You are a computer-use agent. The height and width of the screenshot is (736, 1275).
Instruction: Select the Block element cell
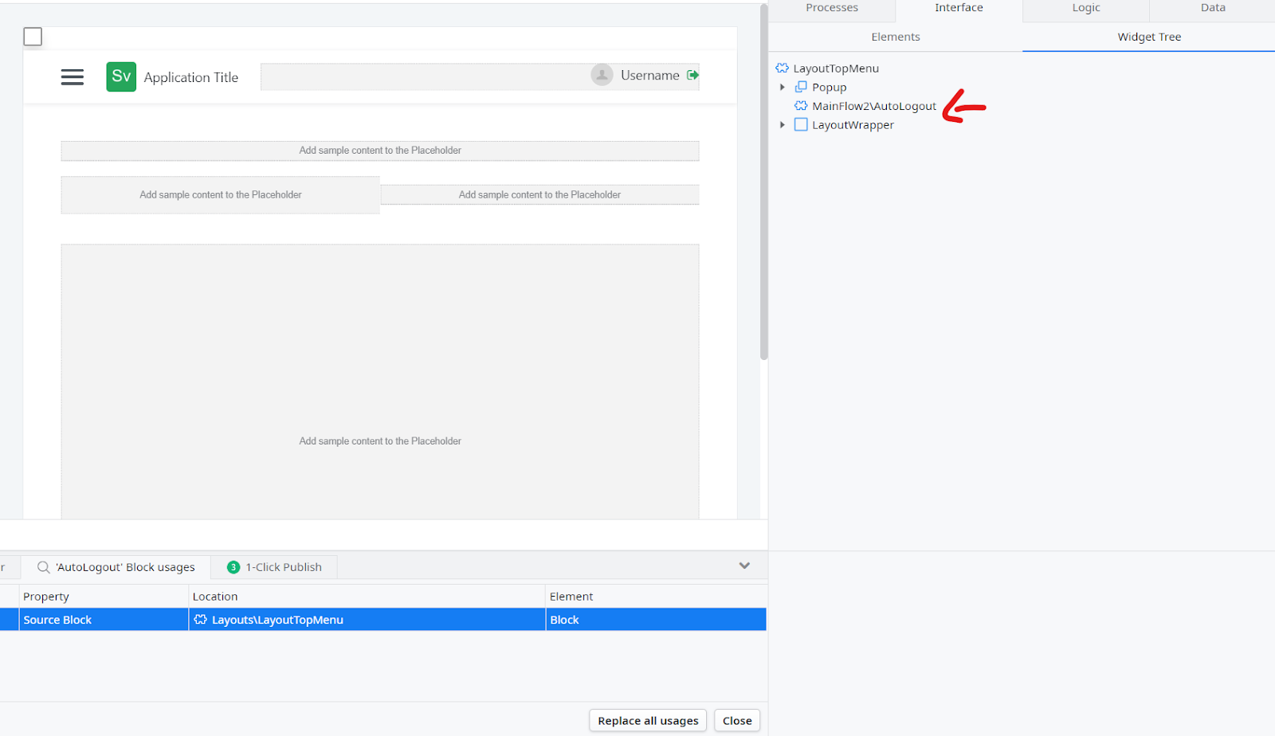click(657, 620)
